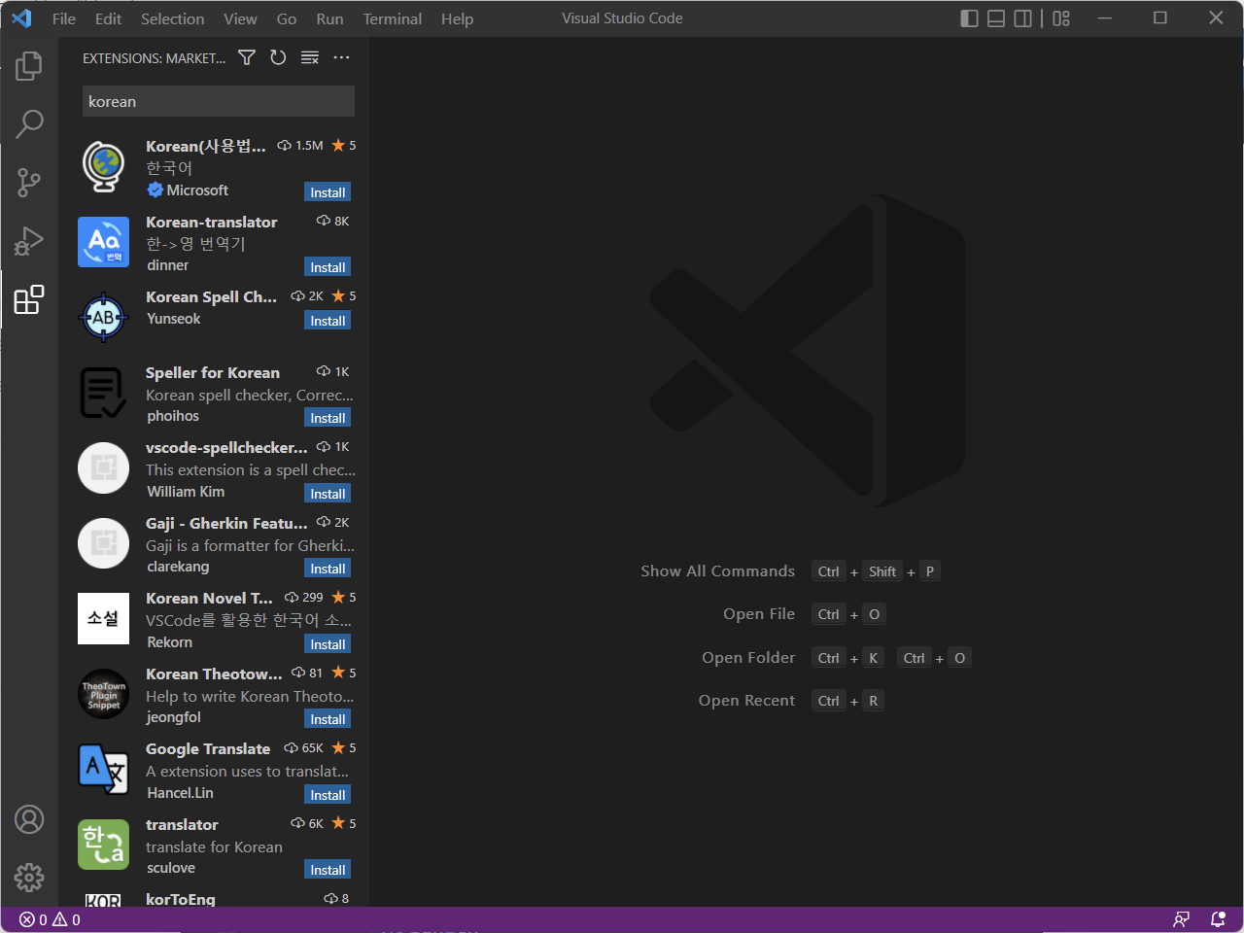Select the TheoTown Plugin Snippet icon
Viewport: 1244px width, 933px height.
(103, 694)
